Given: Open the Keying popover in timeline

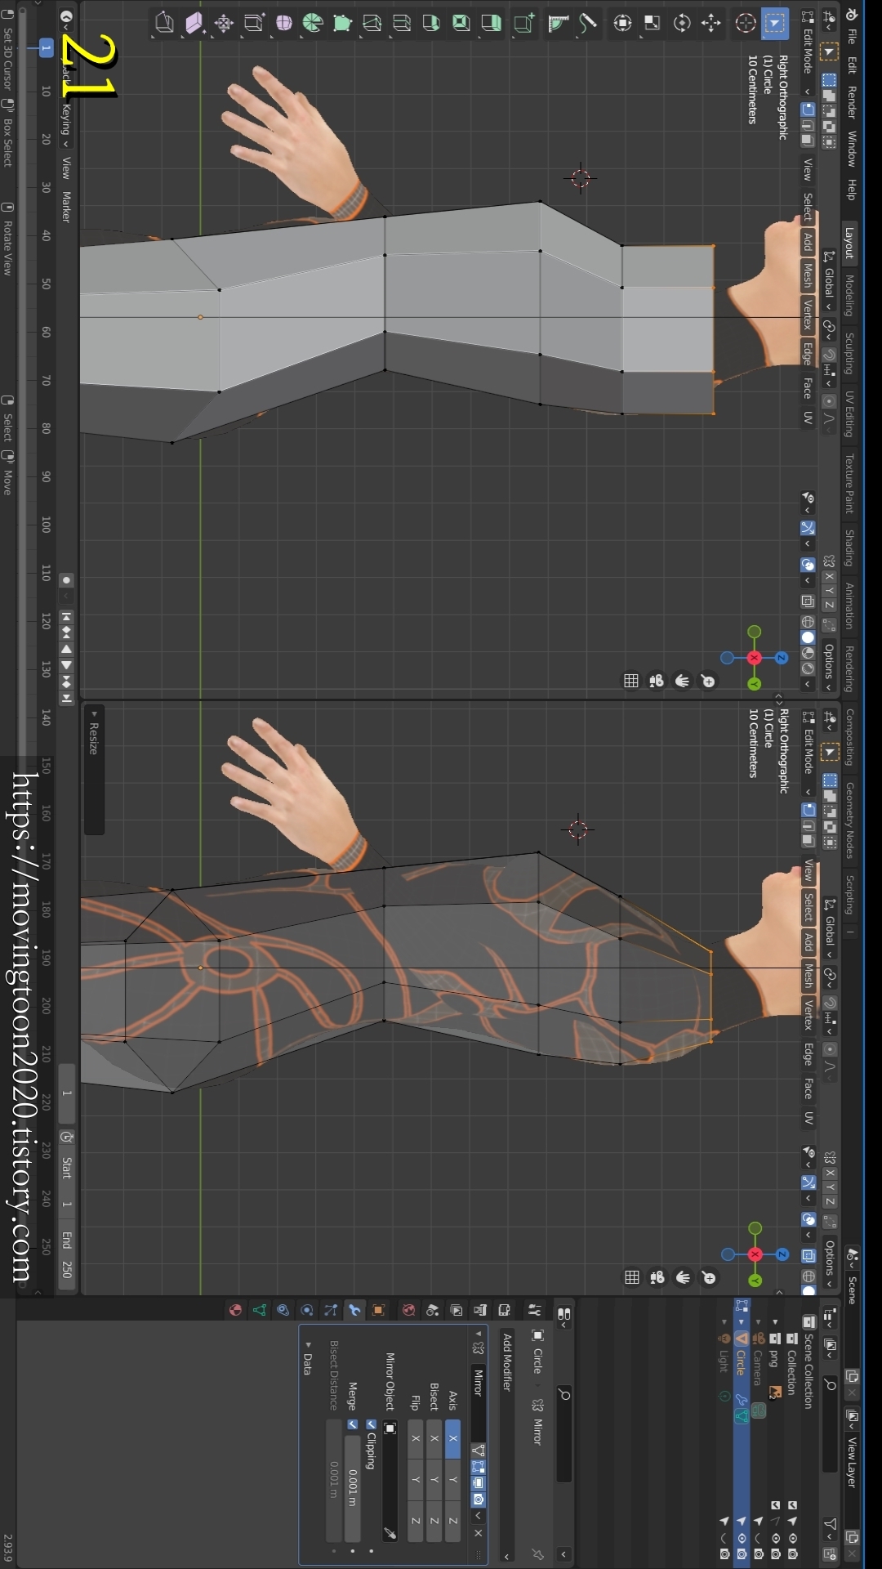Looking at the screenshot, I should (67, 125).
